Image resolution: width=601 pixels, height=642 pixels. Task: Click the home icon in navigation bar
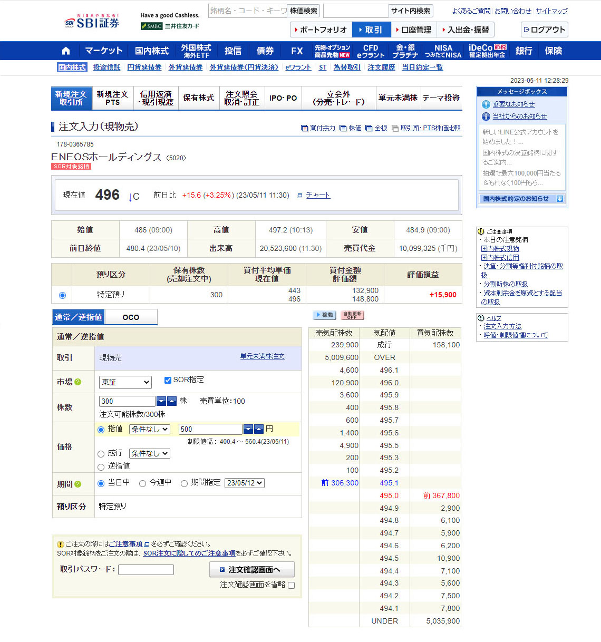tap(65, 51)
